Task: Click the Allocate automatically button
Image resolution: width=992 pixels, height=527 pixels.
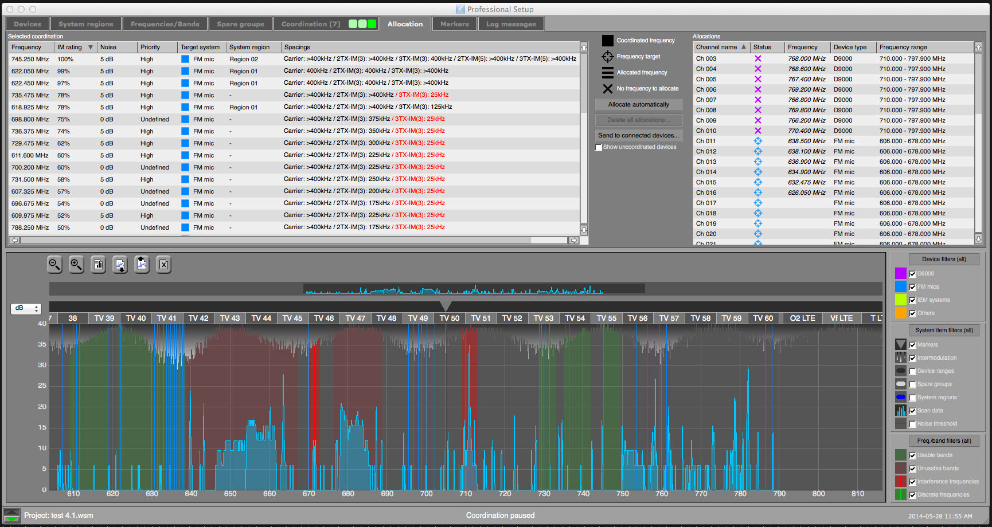Action: pyautogui.click(x=638, y=104)
